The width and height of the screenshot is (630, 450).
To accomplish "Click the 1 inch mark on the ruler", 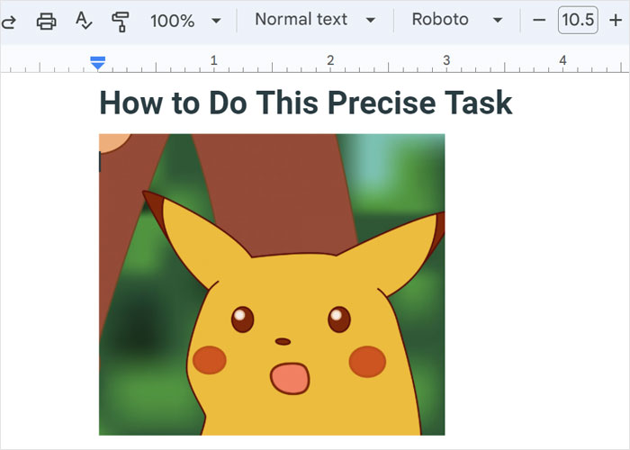I will [214, 60].
